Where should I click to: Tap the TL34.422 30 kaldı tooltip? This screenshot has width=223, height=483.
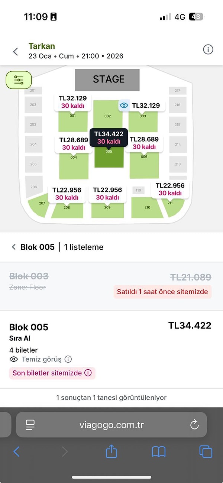(109, 137)
